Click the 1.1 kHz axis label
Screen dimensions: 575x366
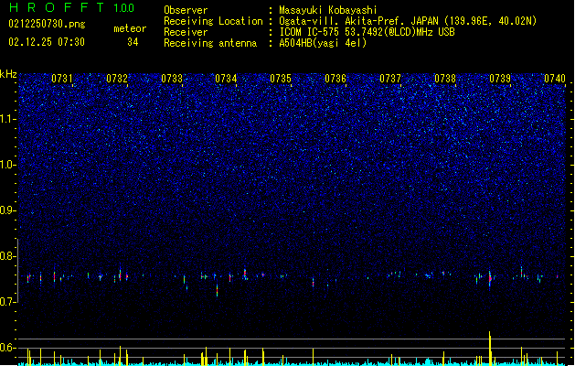pos(8,119)
